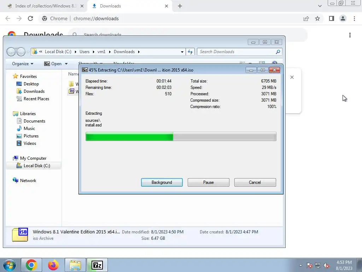Open the Windows Start menu
Image resolution: width=362 pixels, height=272 pixels.
tap(10, 265)
